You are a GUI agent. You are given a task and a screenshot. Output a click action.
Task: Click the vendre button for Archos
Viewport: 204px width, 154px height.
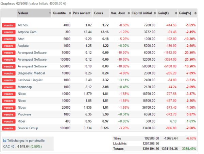point(9,25)
